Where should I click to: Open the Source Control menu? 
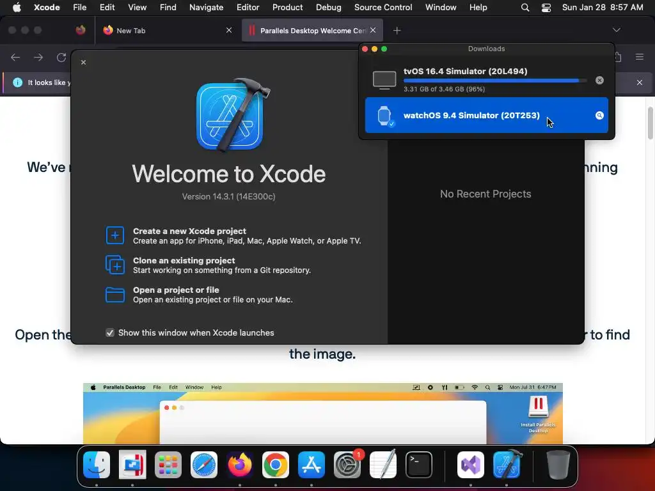coord(383,8)
